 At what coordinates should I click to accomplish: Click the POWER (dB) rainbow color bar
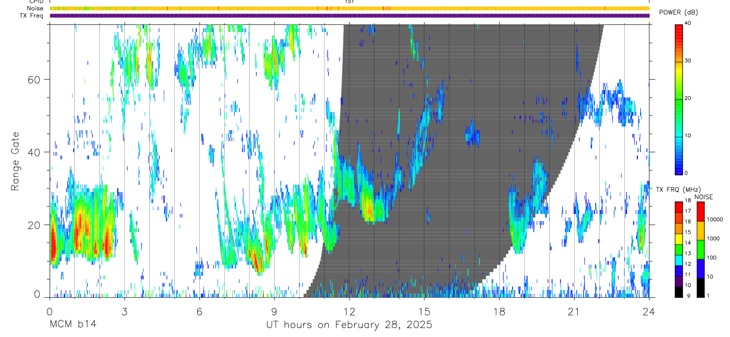click(679, 99)
